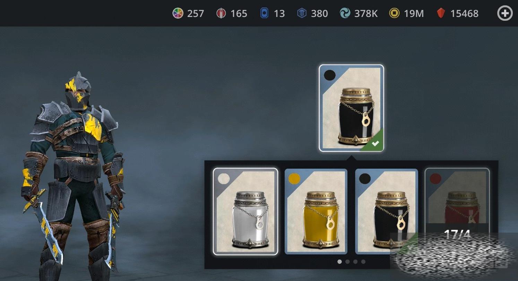The width and height of the screenshot is (518, 281).
Task: Tap the red shield currency icon
Action: pyautogui.click(x=221, y=13)
